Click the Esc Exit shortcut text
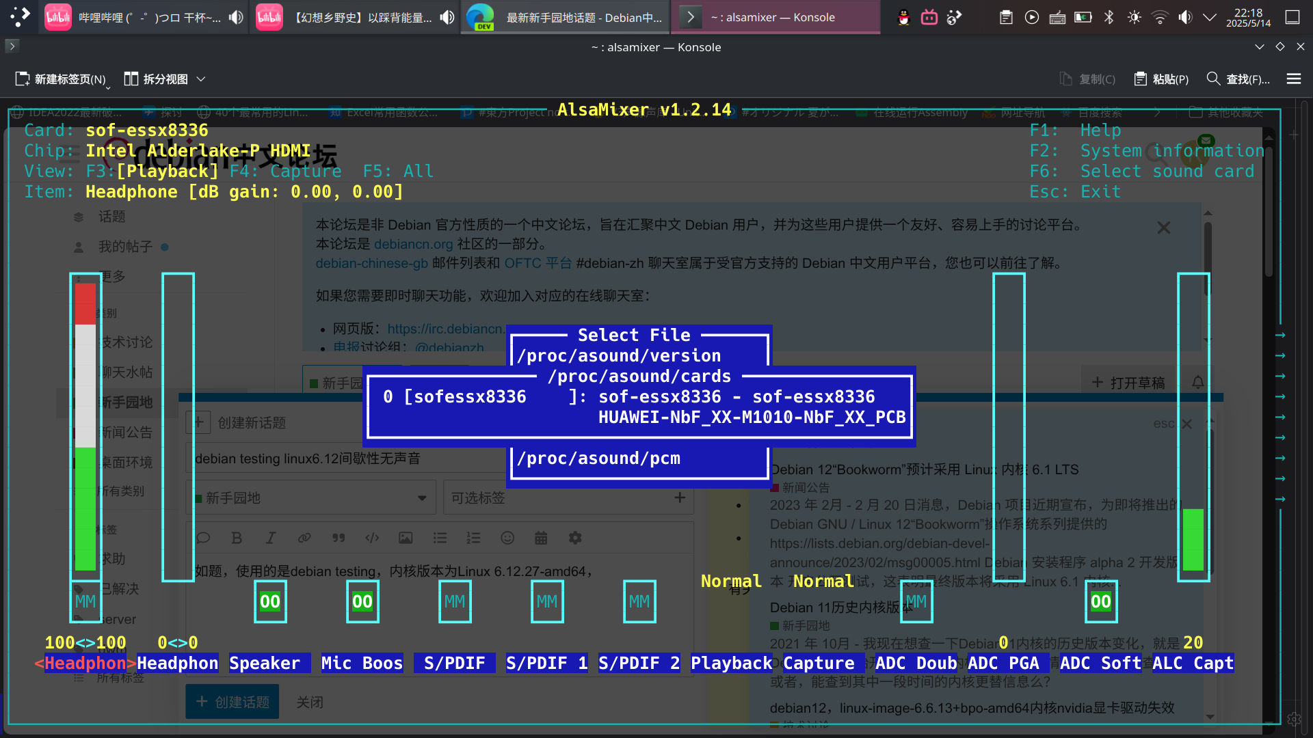The width and height of the screenshot is (1313, 738). pyautogui.click(x=1075, y=192)
